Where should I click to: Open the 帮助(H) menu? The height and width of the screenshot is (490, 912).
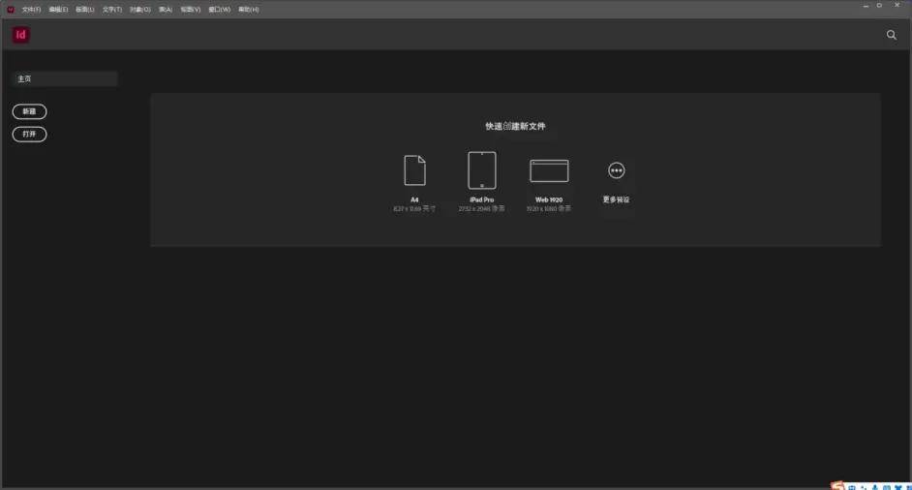pos(249,10)
